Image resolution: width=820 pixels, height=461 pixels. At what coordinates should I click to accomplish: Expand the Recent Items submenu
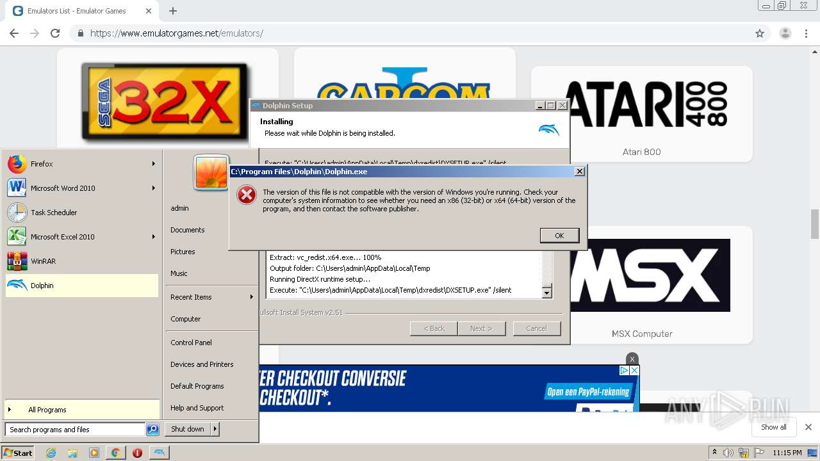pyautogui.click(x=211, y=297)
